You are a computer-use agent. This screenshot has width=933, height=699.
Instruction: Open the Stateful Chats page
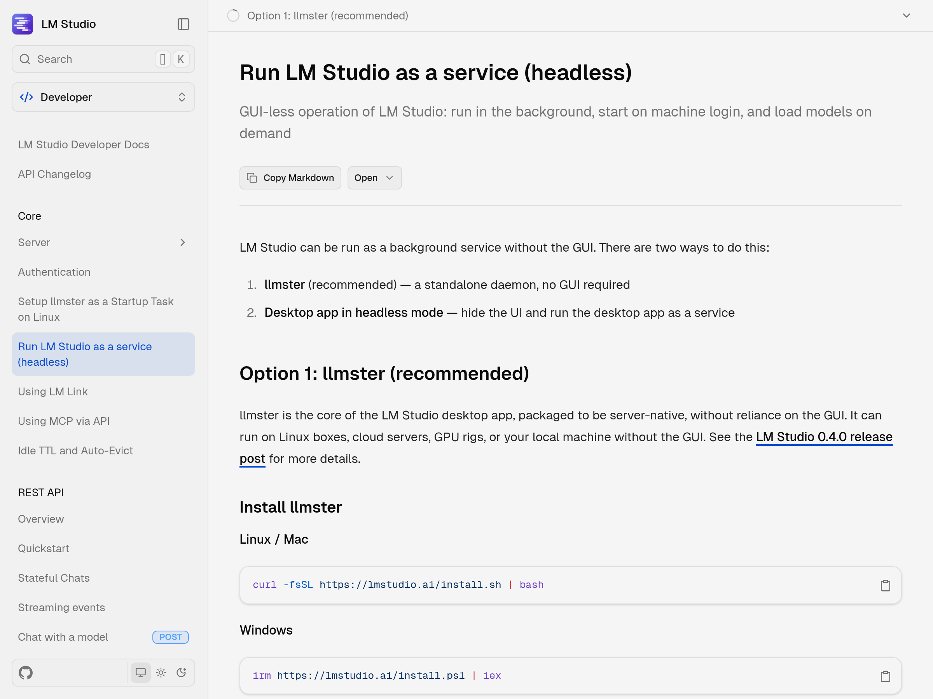point(54,578)
